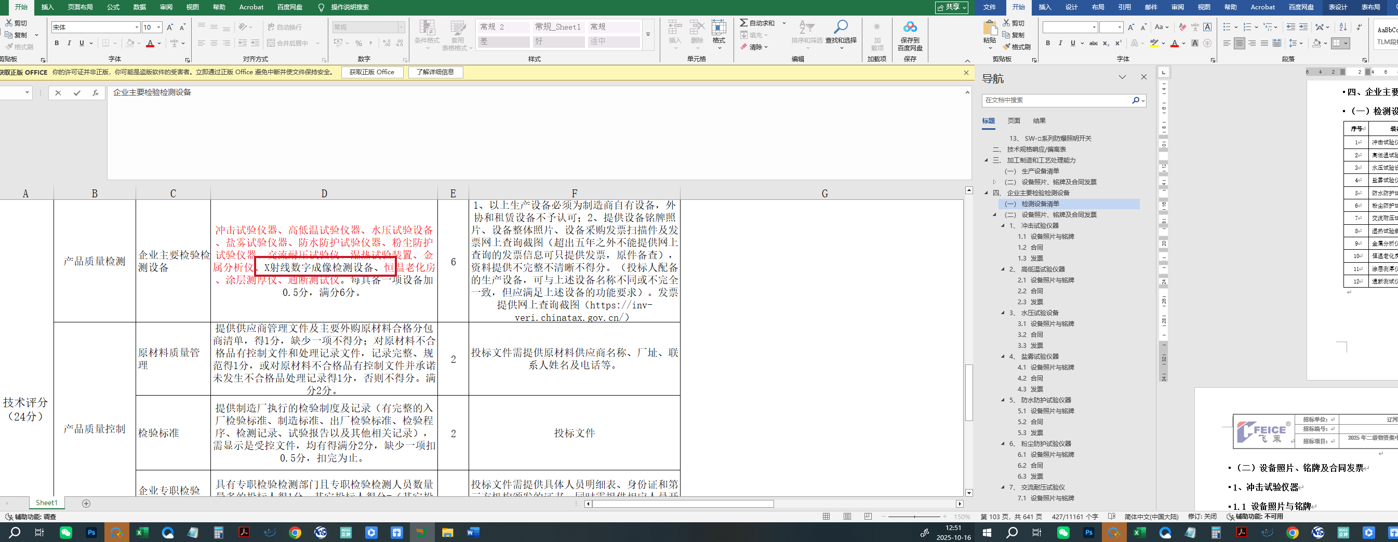Toggle Bold in Excel font group

(x=57, y=43)
